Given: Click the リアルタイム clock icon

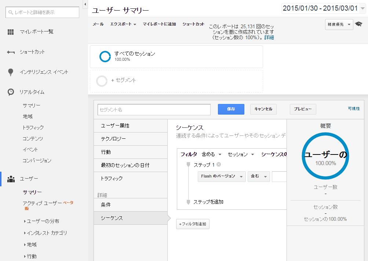Looking at the screenshot, I should (11, 92).
